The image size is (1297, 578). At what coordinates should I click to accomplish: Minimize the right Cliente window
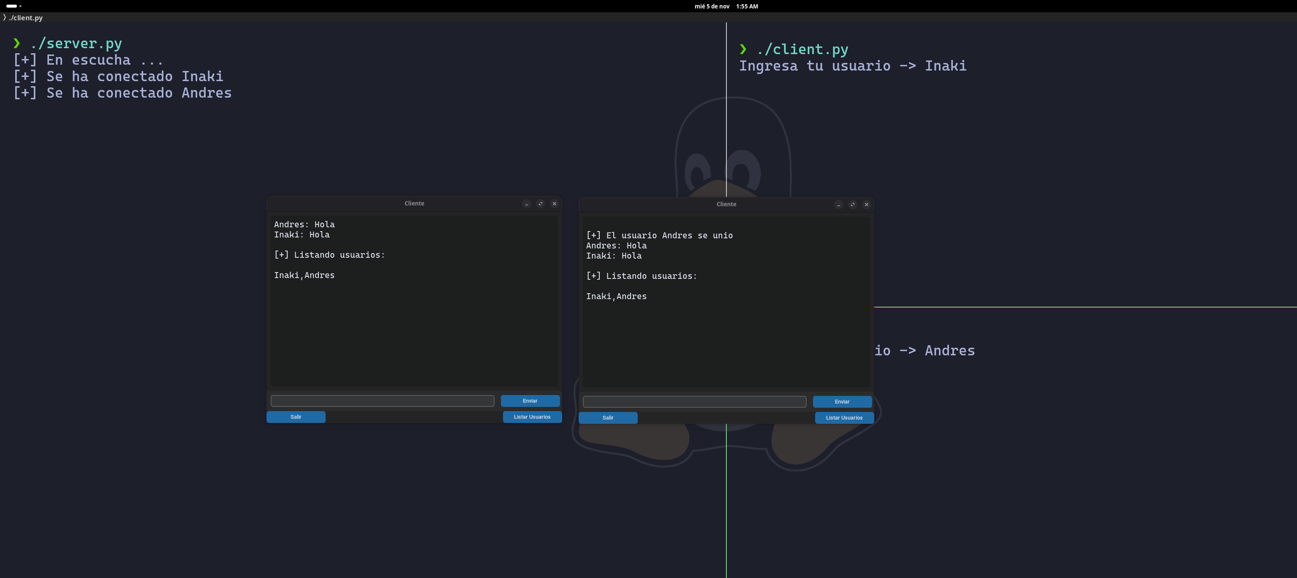pos(838,204)
